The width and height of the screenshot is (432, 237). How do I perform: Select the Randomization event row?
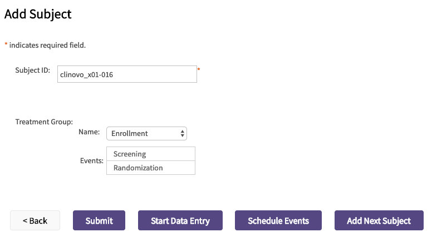pos(150,168)
